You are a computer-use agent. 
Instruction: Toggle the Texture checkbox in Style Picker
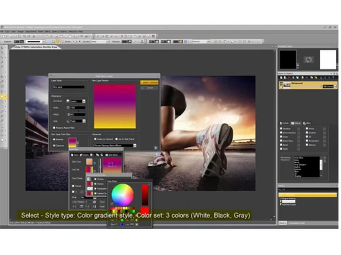coord(73,186)
